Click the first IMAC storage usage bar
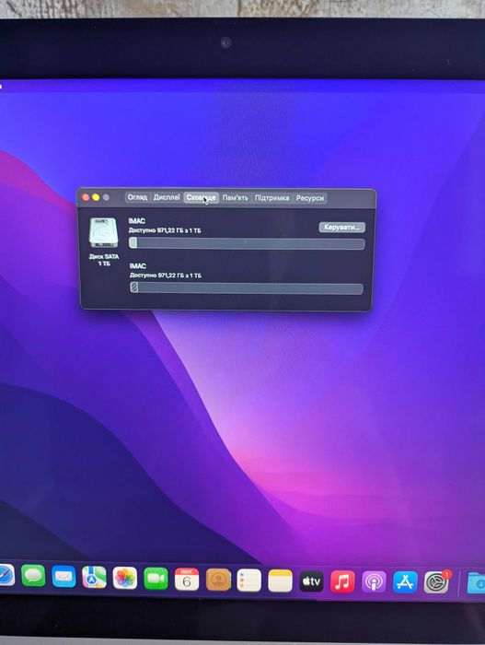 [x=247, y=243]
